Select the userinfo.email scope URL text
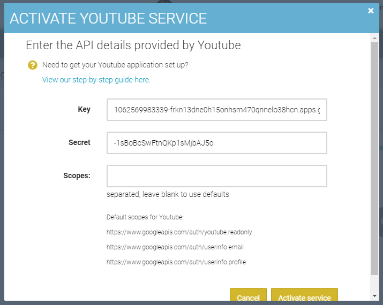The image size is (383, 305). pyautogui.click(x=175, y=247)
